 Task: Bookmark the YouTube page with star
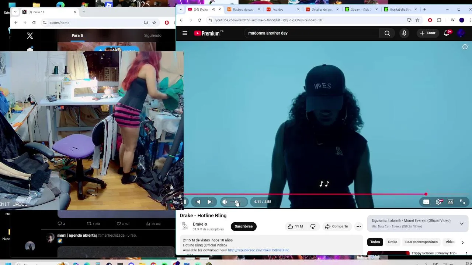point(417,20)
